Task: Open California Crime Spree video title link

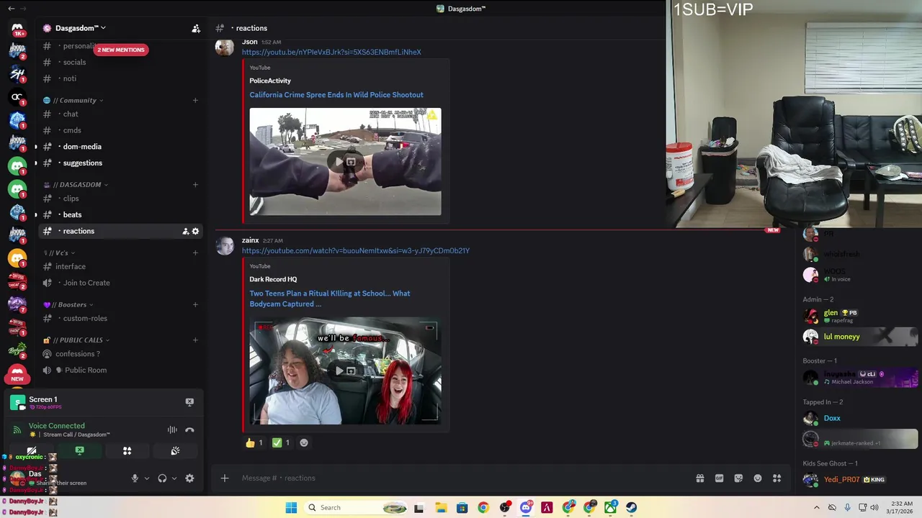Action: [336, 95]
